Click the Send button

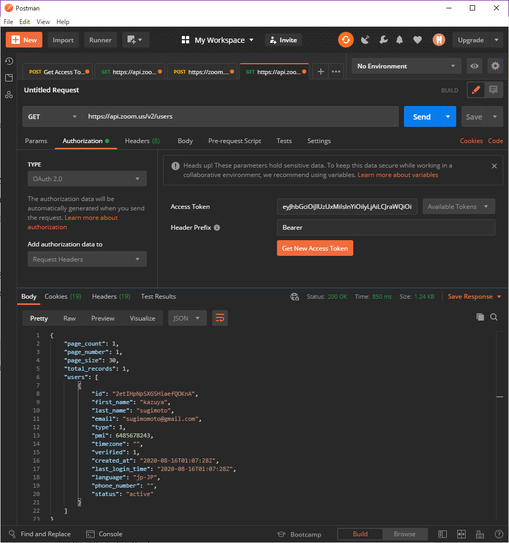pos(422,116)
